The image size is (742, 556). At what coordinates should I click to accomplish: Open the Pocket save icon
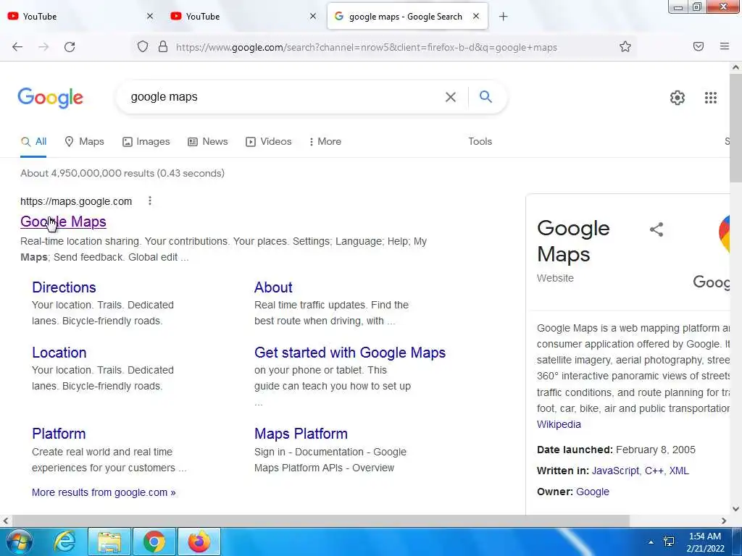(x=698, y=46)
